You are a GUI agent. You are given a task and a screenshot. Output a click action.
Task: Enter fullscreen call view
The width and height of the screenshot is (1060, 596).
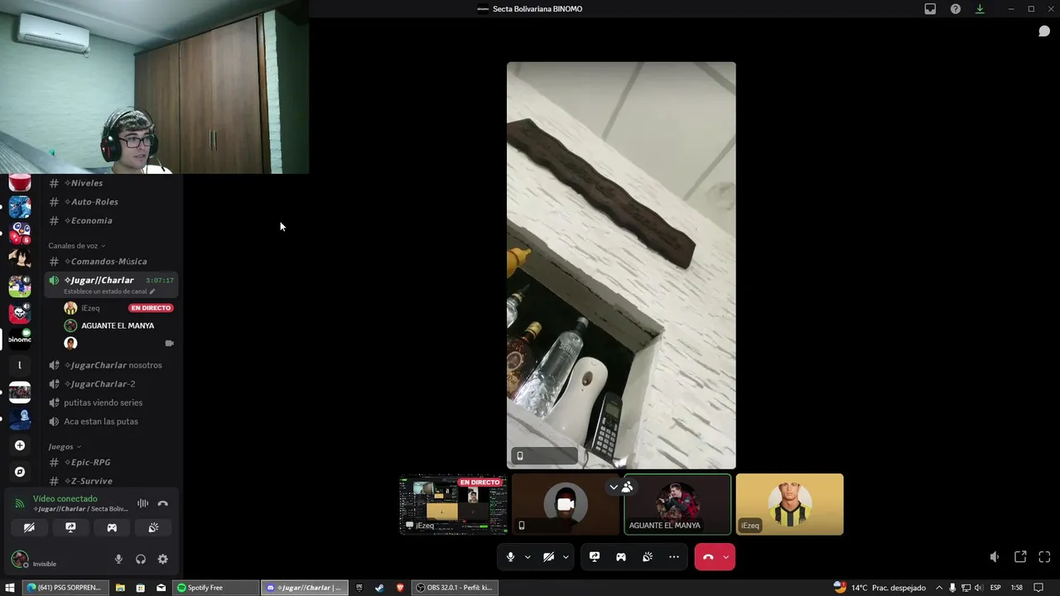tap(1044, 557)
